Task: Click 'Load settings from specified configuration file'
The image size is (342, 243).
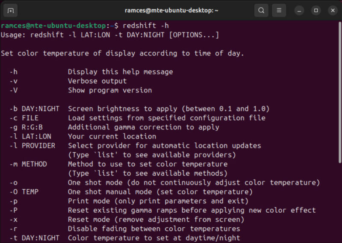Action: (x=167, y=118)
